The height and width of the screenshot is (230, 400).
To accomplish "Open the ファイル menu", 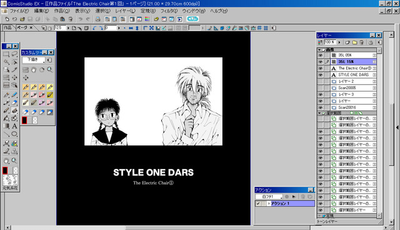I will point(19,11).
